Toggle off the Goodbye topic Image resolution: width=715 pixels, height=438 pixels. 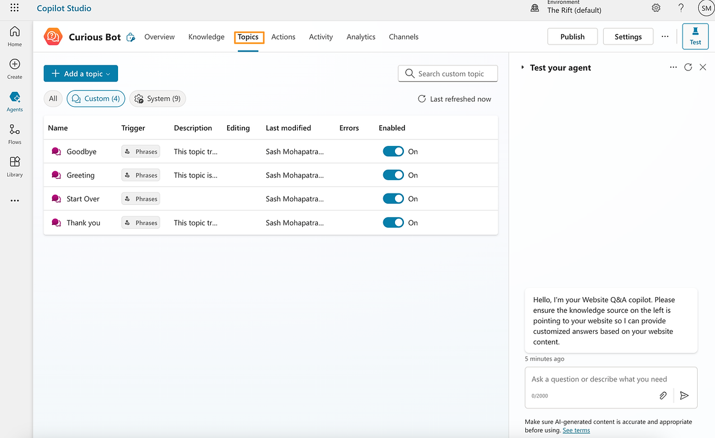point(393,152)
